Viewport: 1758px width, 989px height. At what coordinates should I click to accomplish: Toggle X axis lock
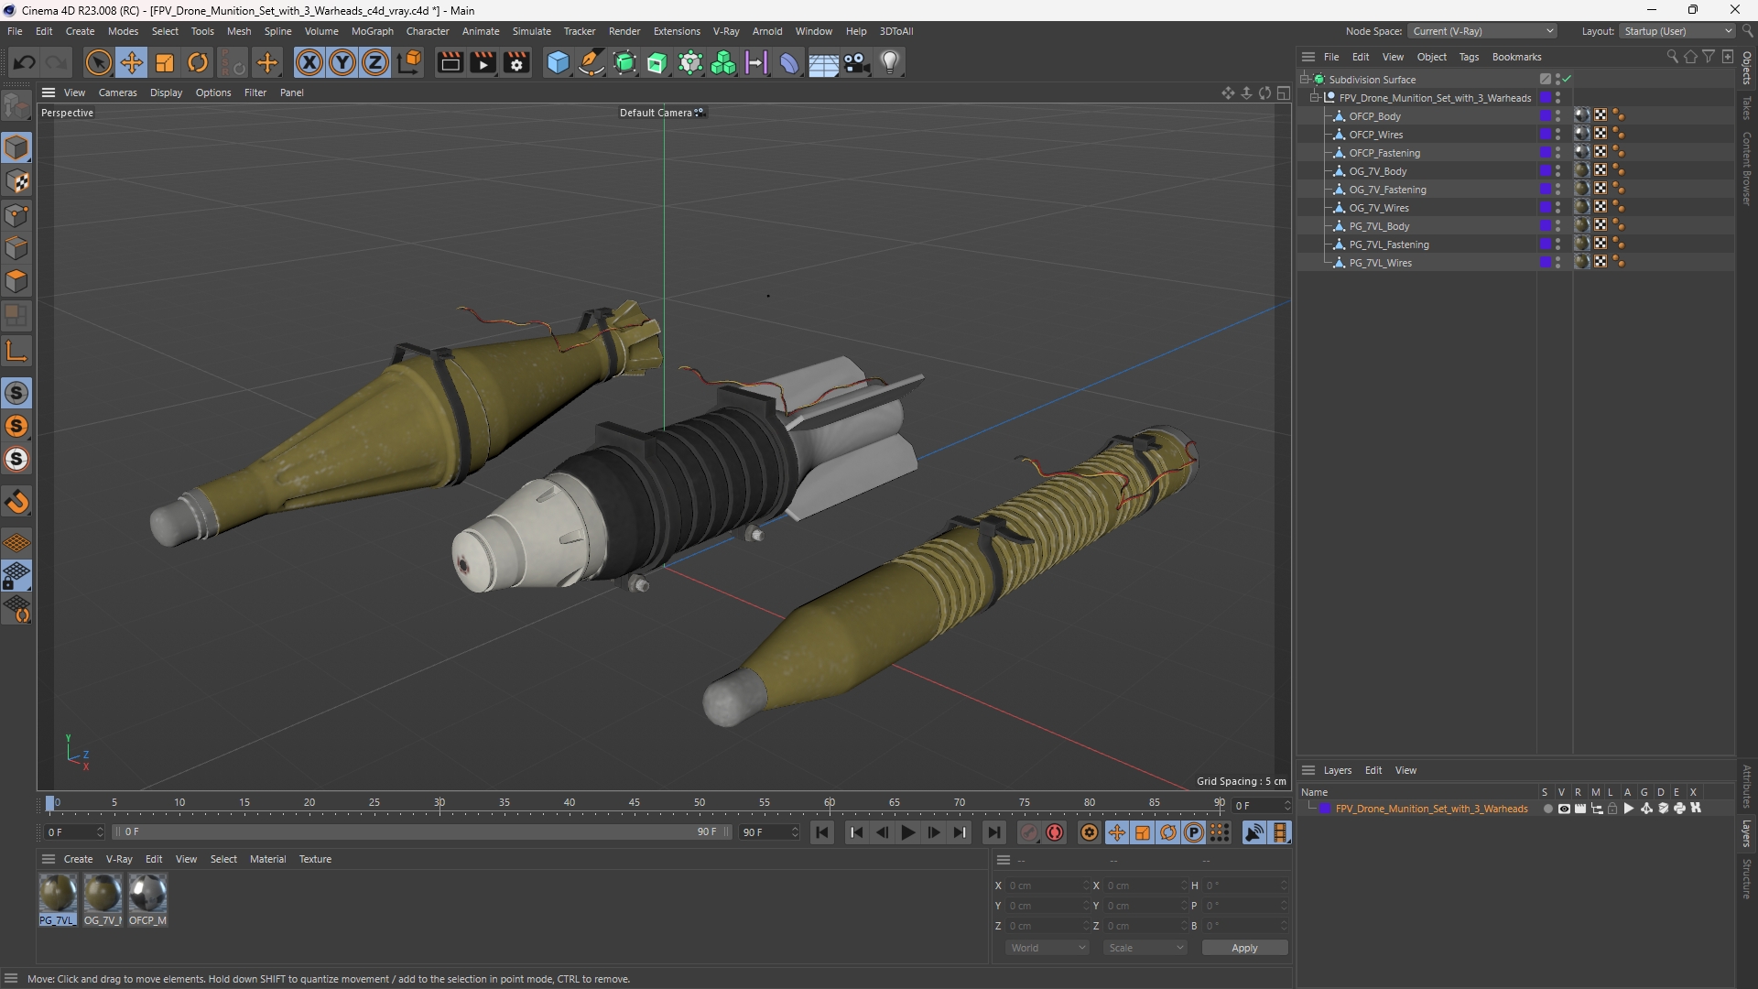coord(309,62)
